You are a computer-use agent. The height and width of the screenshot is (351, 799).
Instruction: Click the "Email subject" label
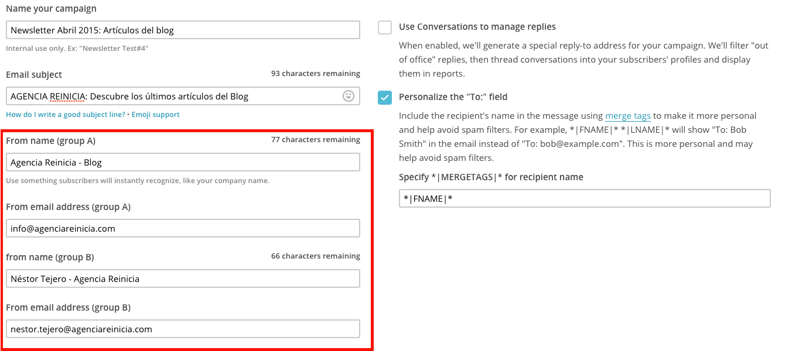[x=34, y=75]
